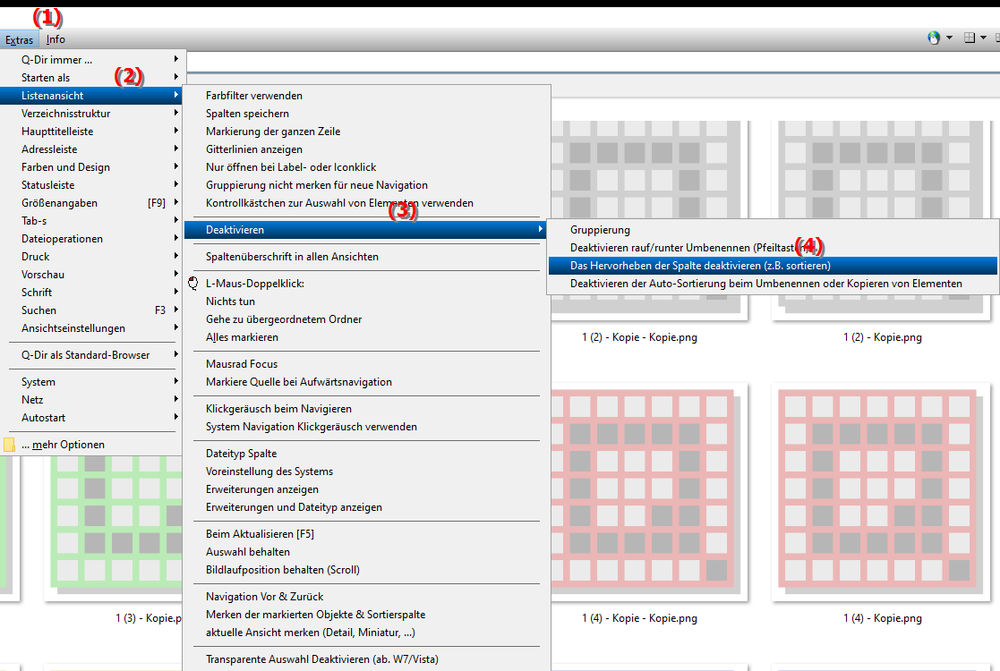Toggle Markierung der ganzen Zeile
1000x671 pixels.
tap(272, 132)
